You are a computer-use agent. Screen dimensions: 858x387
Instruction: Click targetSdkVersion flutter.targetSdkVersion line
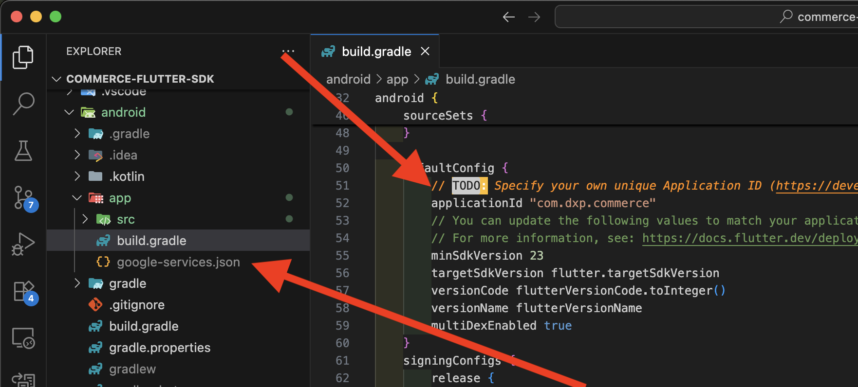[x=575, y=273]
